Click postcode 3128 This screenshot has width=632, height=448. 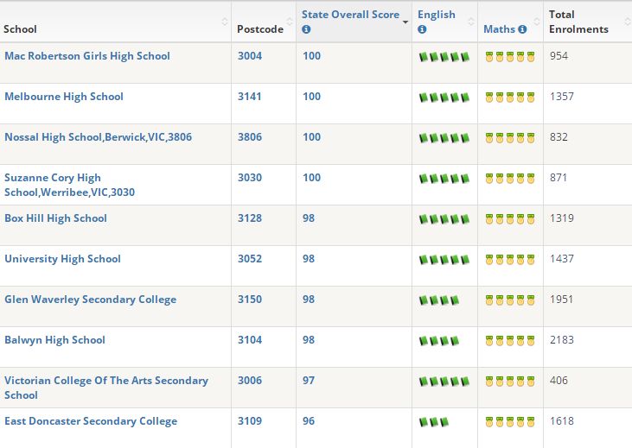250,218
